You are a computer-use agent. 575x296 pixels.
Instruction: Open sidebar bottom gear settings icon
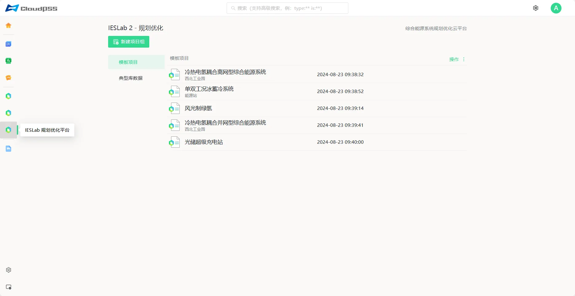[8, 270]
